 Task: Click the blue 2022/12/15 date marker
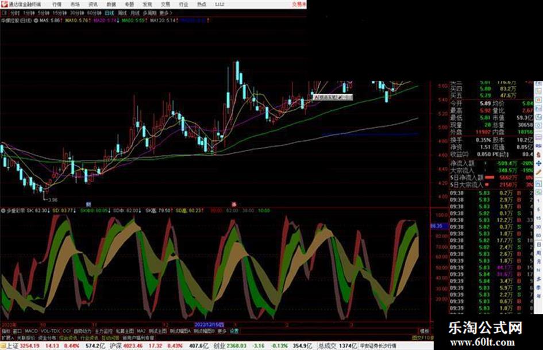point(209,325)
